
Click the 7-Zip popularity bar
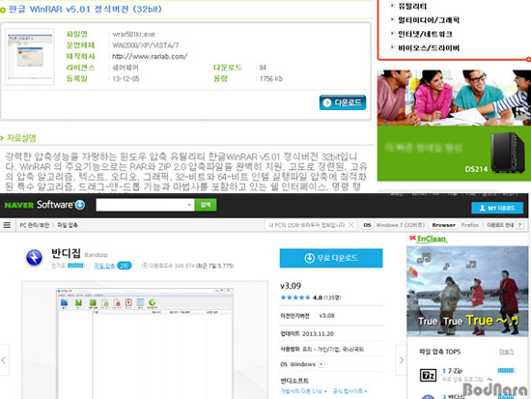click(506, 371)
